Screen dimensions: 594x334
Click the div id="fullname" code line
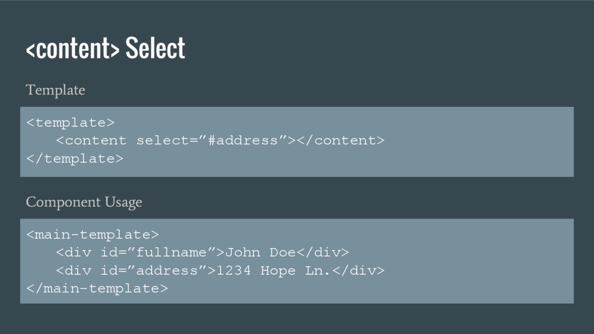click(202, 253)
